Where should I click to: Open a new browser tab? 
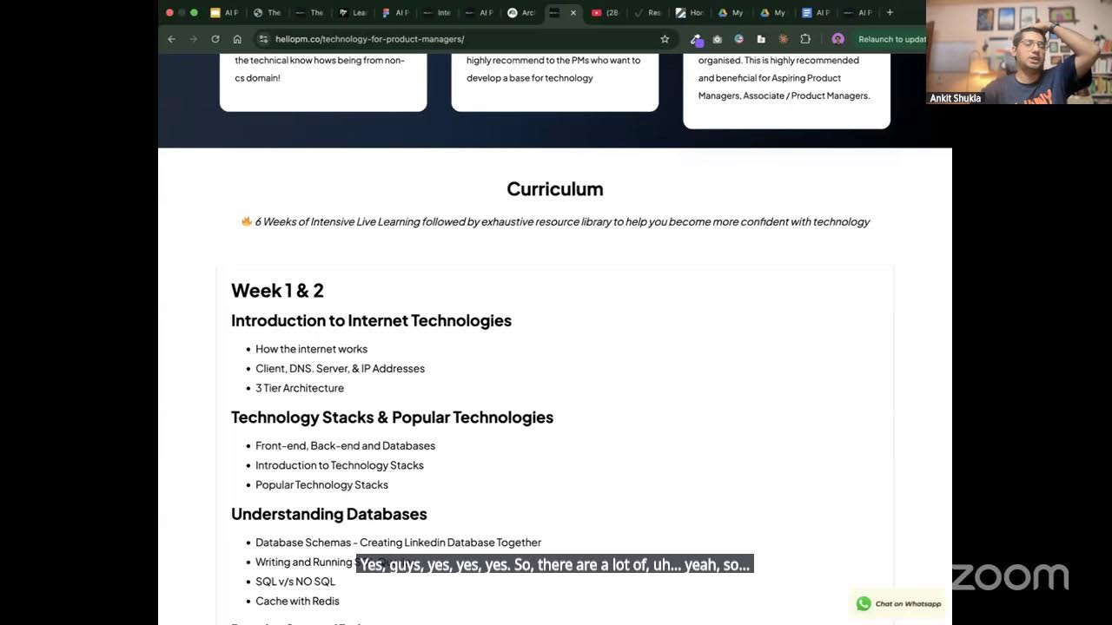click(890, 12)
